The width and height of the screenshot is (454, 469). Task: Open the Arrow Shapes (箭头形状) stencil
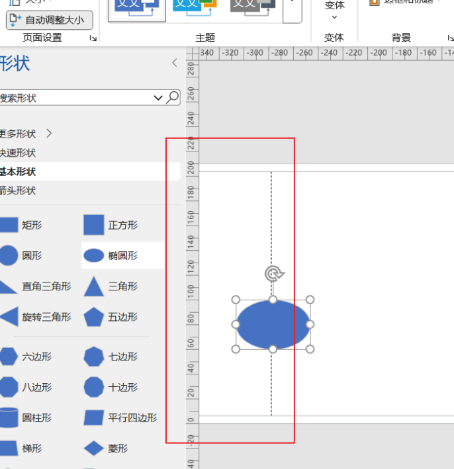click(18, 191)
